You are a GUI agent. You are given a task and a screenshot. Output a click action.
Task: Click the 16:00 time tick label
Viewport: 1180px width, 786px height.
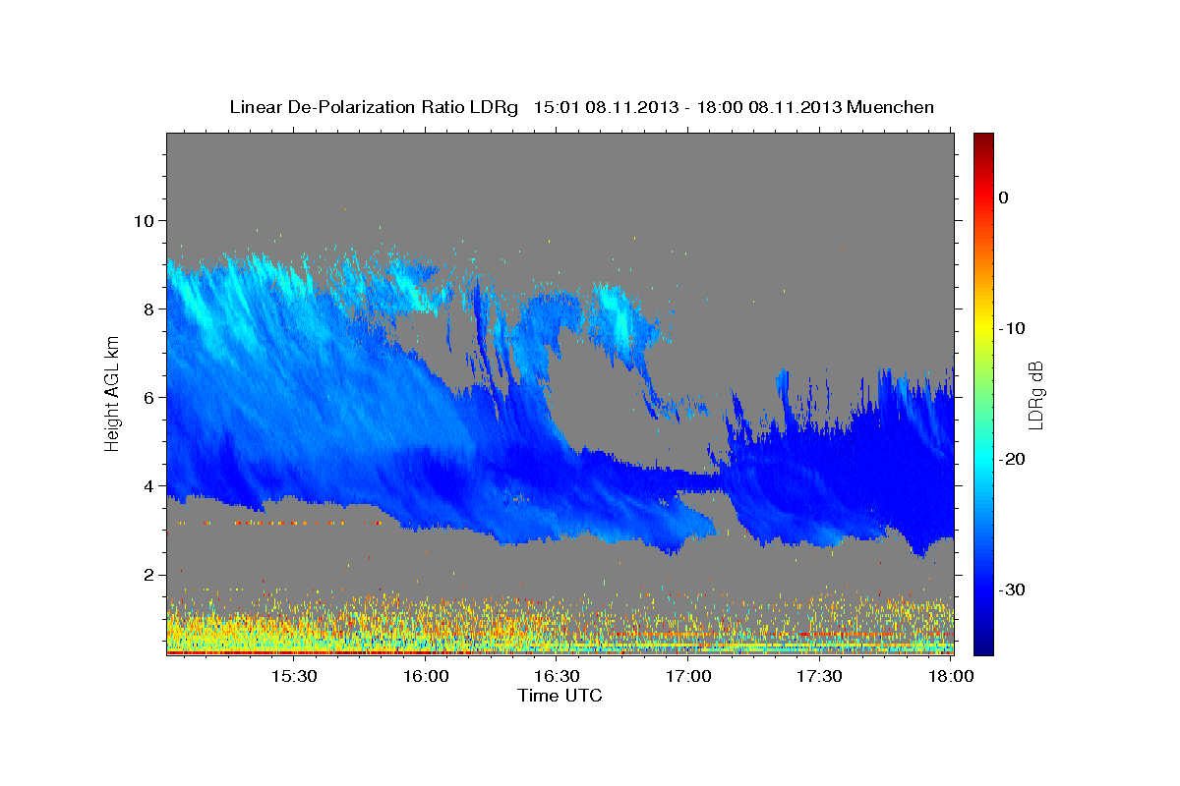(x=427, y=677)
